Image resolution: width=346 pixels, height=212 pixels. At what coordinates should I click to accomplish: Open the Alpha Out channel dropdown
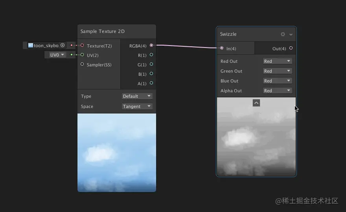[x=277, y=91]
